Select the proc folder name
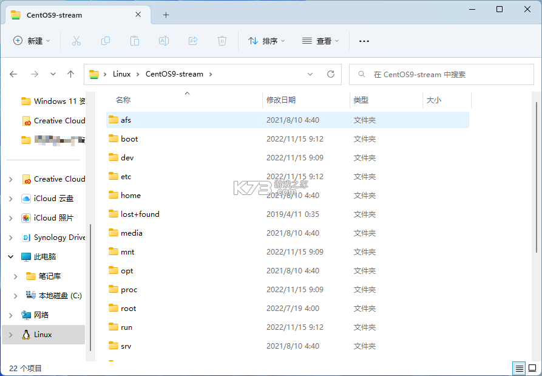 pos(129,290)
